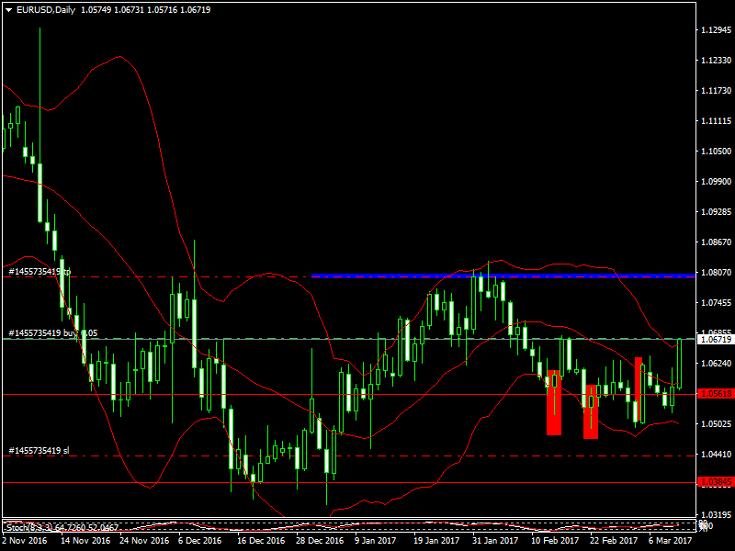Open the chart menu triangle beside EURUSD
The width and height of the screenshot is (735, 551).
8,10
